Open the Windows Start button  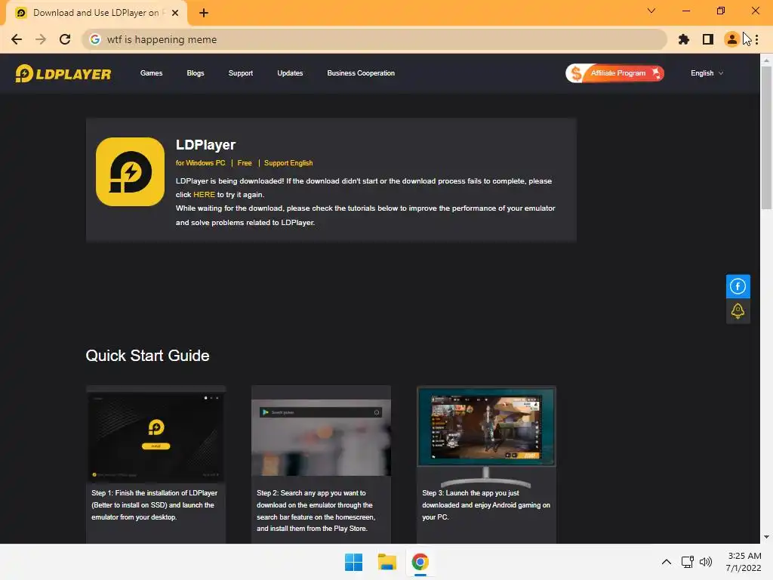click(353, 562)
